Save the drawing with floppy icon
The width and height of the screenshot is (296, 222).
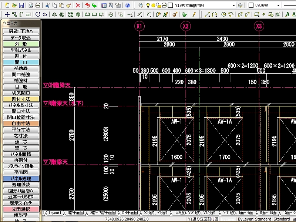tap(21, 5)
